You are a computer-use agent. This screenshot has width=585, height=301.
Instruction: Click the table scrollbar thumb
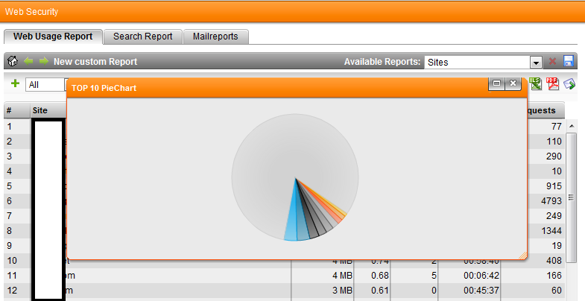(x=572, y=197)
